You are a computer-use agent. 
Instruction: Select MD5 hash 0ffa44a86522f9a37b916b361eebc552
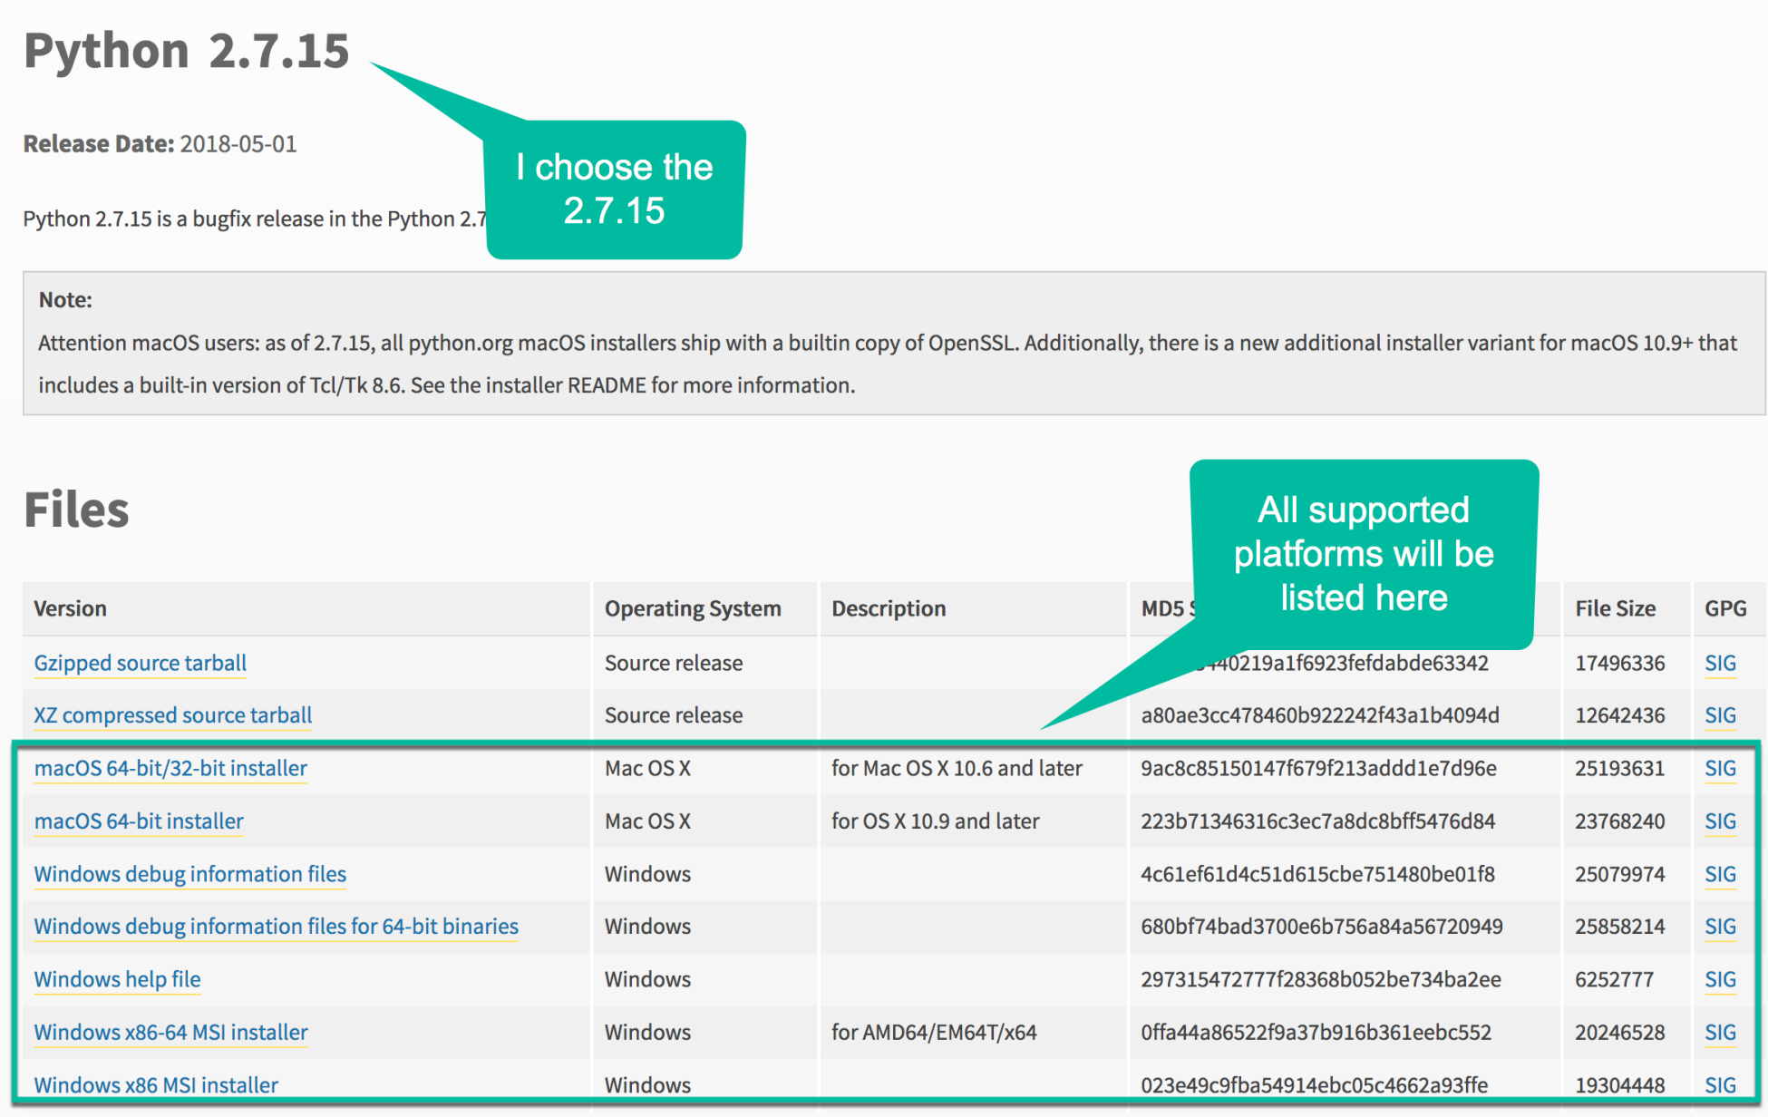(x=1316, y=1032)
